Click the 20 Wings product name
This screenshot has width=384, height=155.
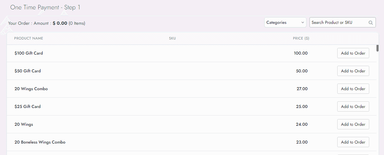click(24, 125)
